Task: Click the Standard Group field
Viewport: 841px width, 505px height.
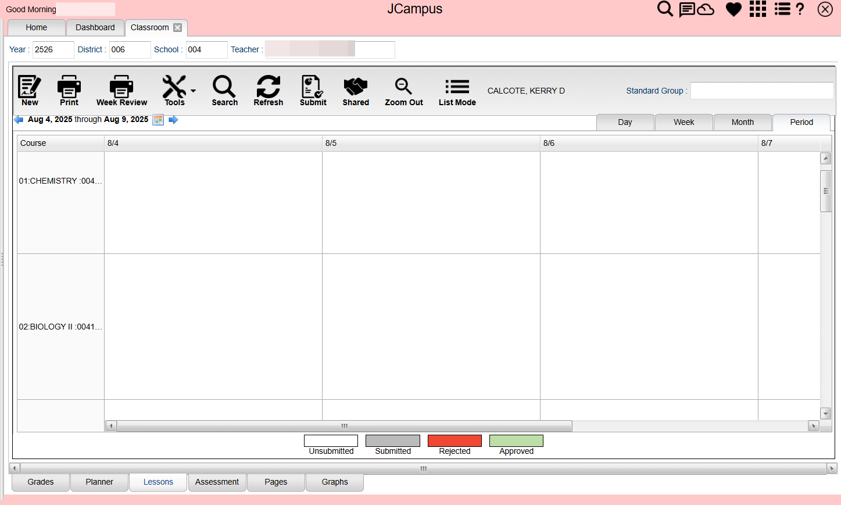Action: click(762, 91)
